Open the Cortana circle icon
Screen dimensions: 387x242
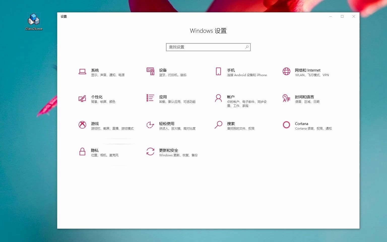pyautogui.click(x=286, y=125)
